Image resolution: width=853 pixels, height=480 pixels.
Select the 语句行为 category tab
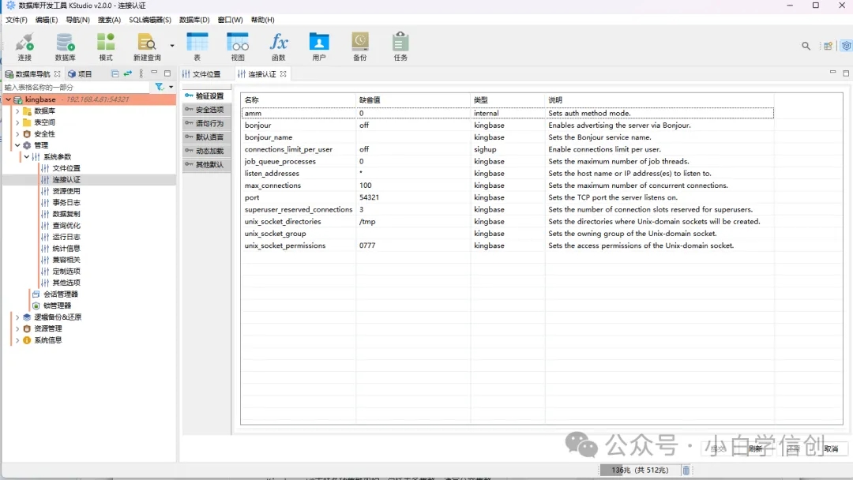pyautogui.click(x=206, y=123)
